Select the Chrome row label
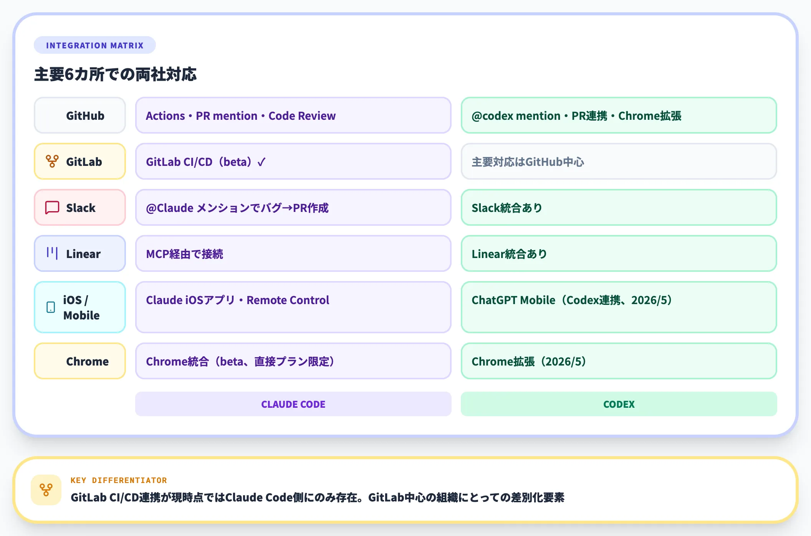Image resolution: width=811 pixels, height=536 pixels. [x=80, y=361]
